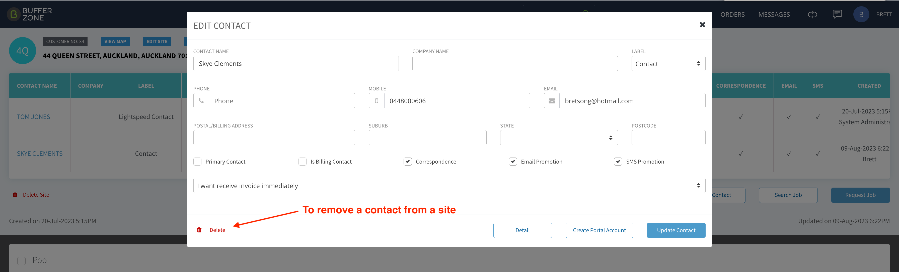Click the Label column header

(x=146, y=86)
